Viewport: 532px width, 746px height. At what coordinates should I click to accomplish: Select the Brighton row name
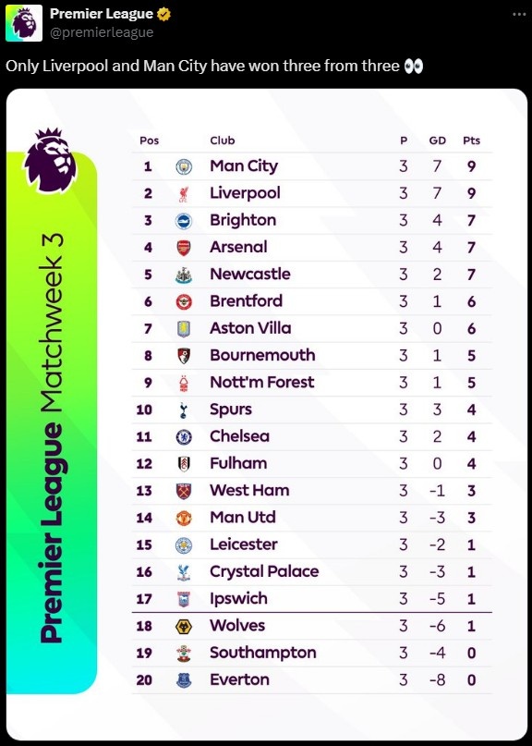(x=243, y=220)
